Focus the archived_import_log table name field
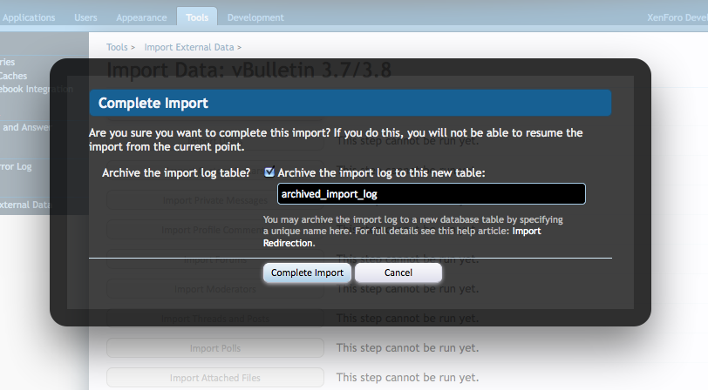Screen dimensions: 708x390 pos(432,194)
